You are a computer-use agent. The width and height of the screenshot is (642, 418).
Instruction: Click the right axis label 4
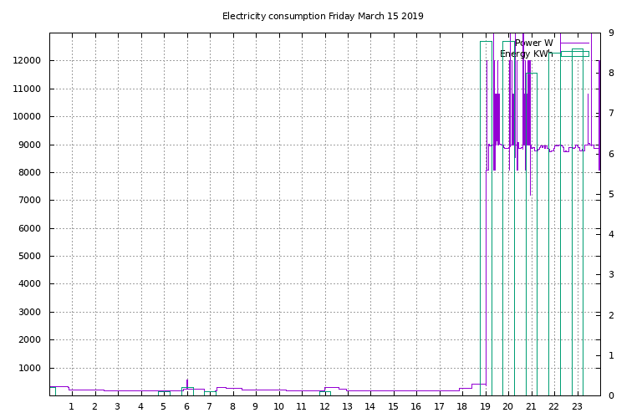[x=611, y=234]
